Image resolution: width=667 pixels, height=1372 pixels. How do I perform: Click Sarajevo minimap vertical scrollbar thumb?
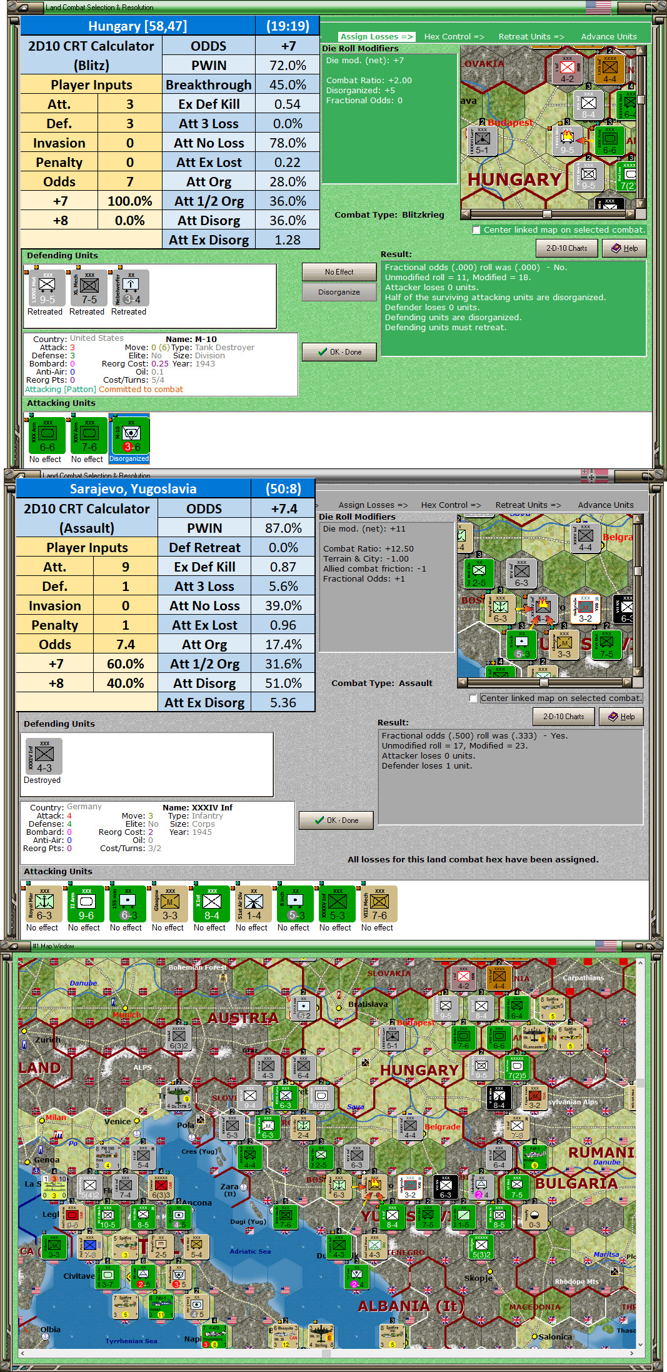coord(638,571)
